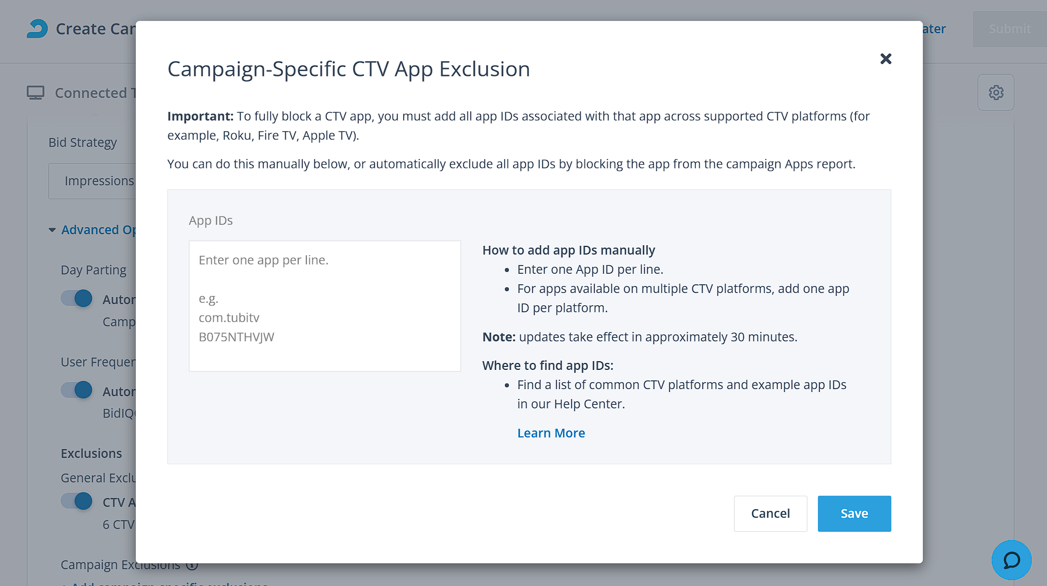The width and height of the screenshot is (1047, 586).
Task: Click the Create Campaign page title
Action: tap(95, 29)
